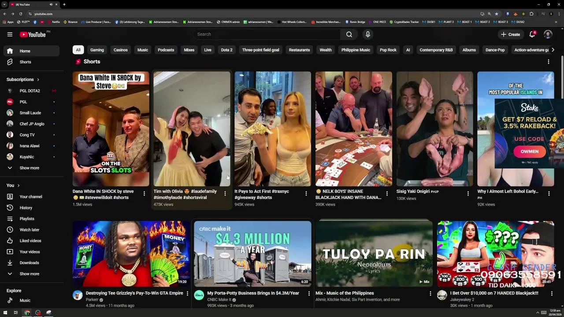Image resolution: width=564 pixels, height=317 pixels.
Task: Click the Windows Start button
Action: pos(5,313)
